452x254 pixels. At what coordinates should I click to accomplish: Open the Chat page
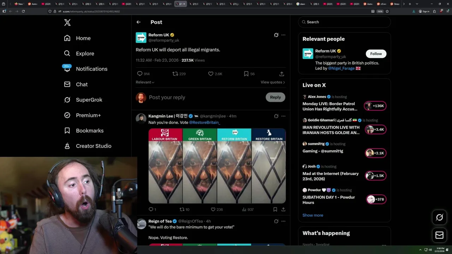coord(76,84)
